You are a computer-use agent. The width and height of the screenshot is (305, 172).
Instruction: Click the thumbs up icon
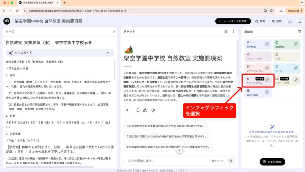pyautogui.click(x=145, y=110)
